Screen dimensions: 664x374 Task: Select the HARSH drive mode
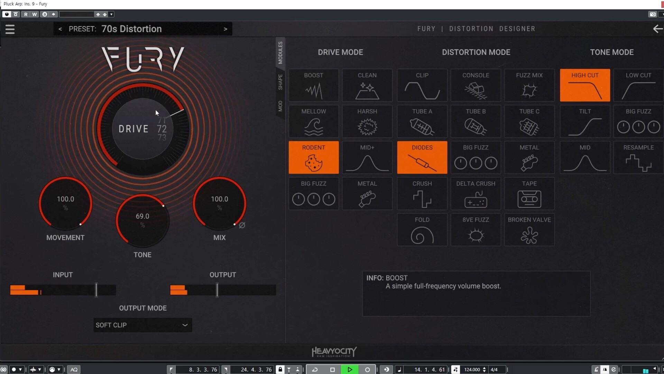(x=367, y=121)
